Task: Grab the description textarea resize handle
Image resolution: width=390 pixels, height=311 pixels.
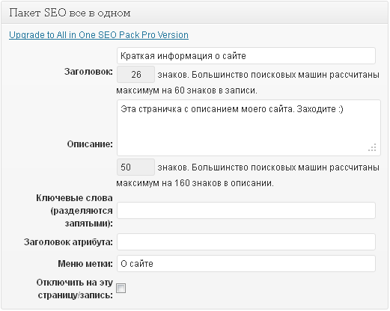Action: (372, 147)
